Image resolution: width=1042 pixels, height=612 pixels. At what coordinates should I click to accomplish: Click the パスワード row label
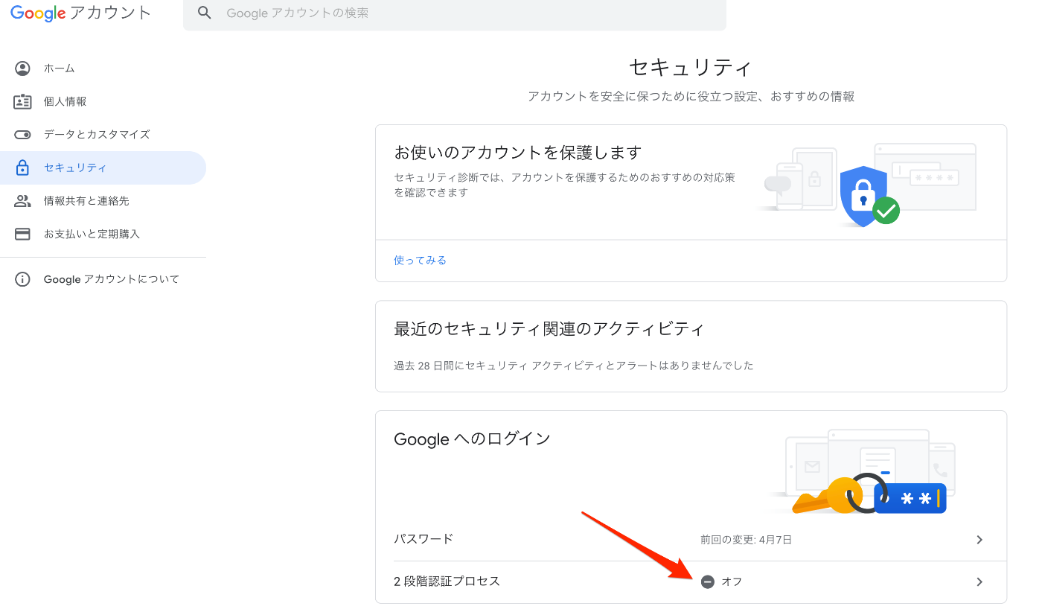pyautogui.click(x=423, y=539)
